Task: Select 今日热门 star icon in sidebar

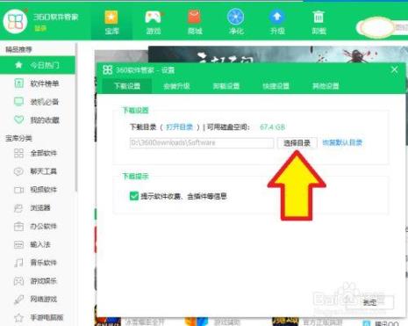Action: tap(18, 65)
